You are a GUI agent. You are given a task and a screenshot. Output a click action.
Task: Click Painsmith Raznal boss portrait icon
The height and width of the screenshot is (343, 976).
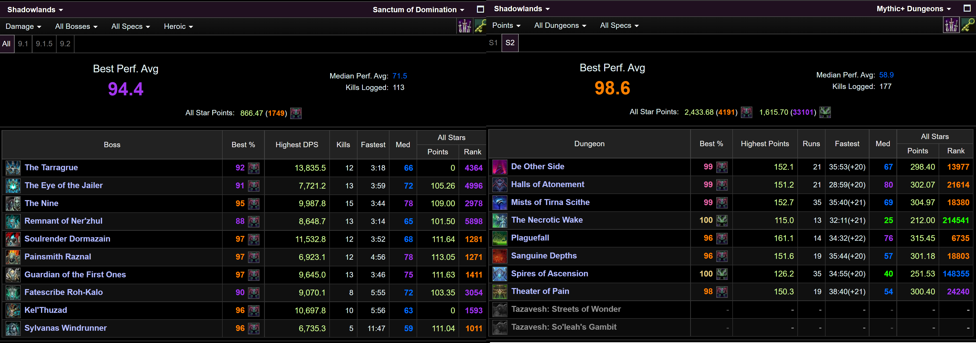13,257
